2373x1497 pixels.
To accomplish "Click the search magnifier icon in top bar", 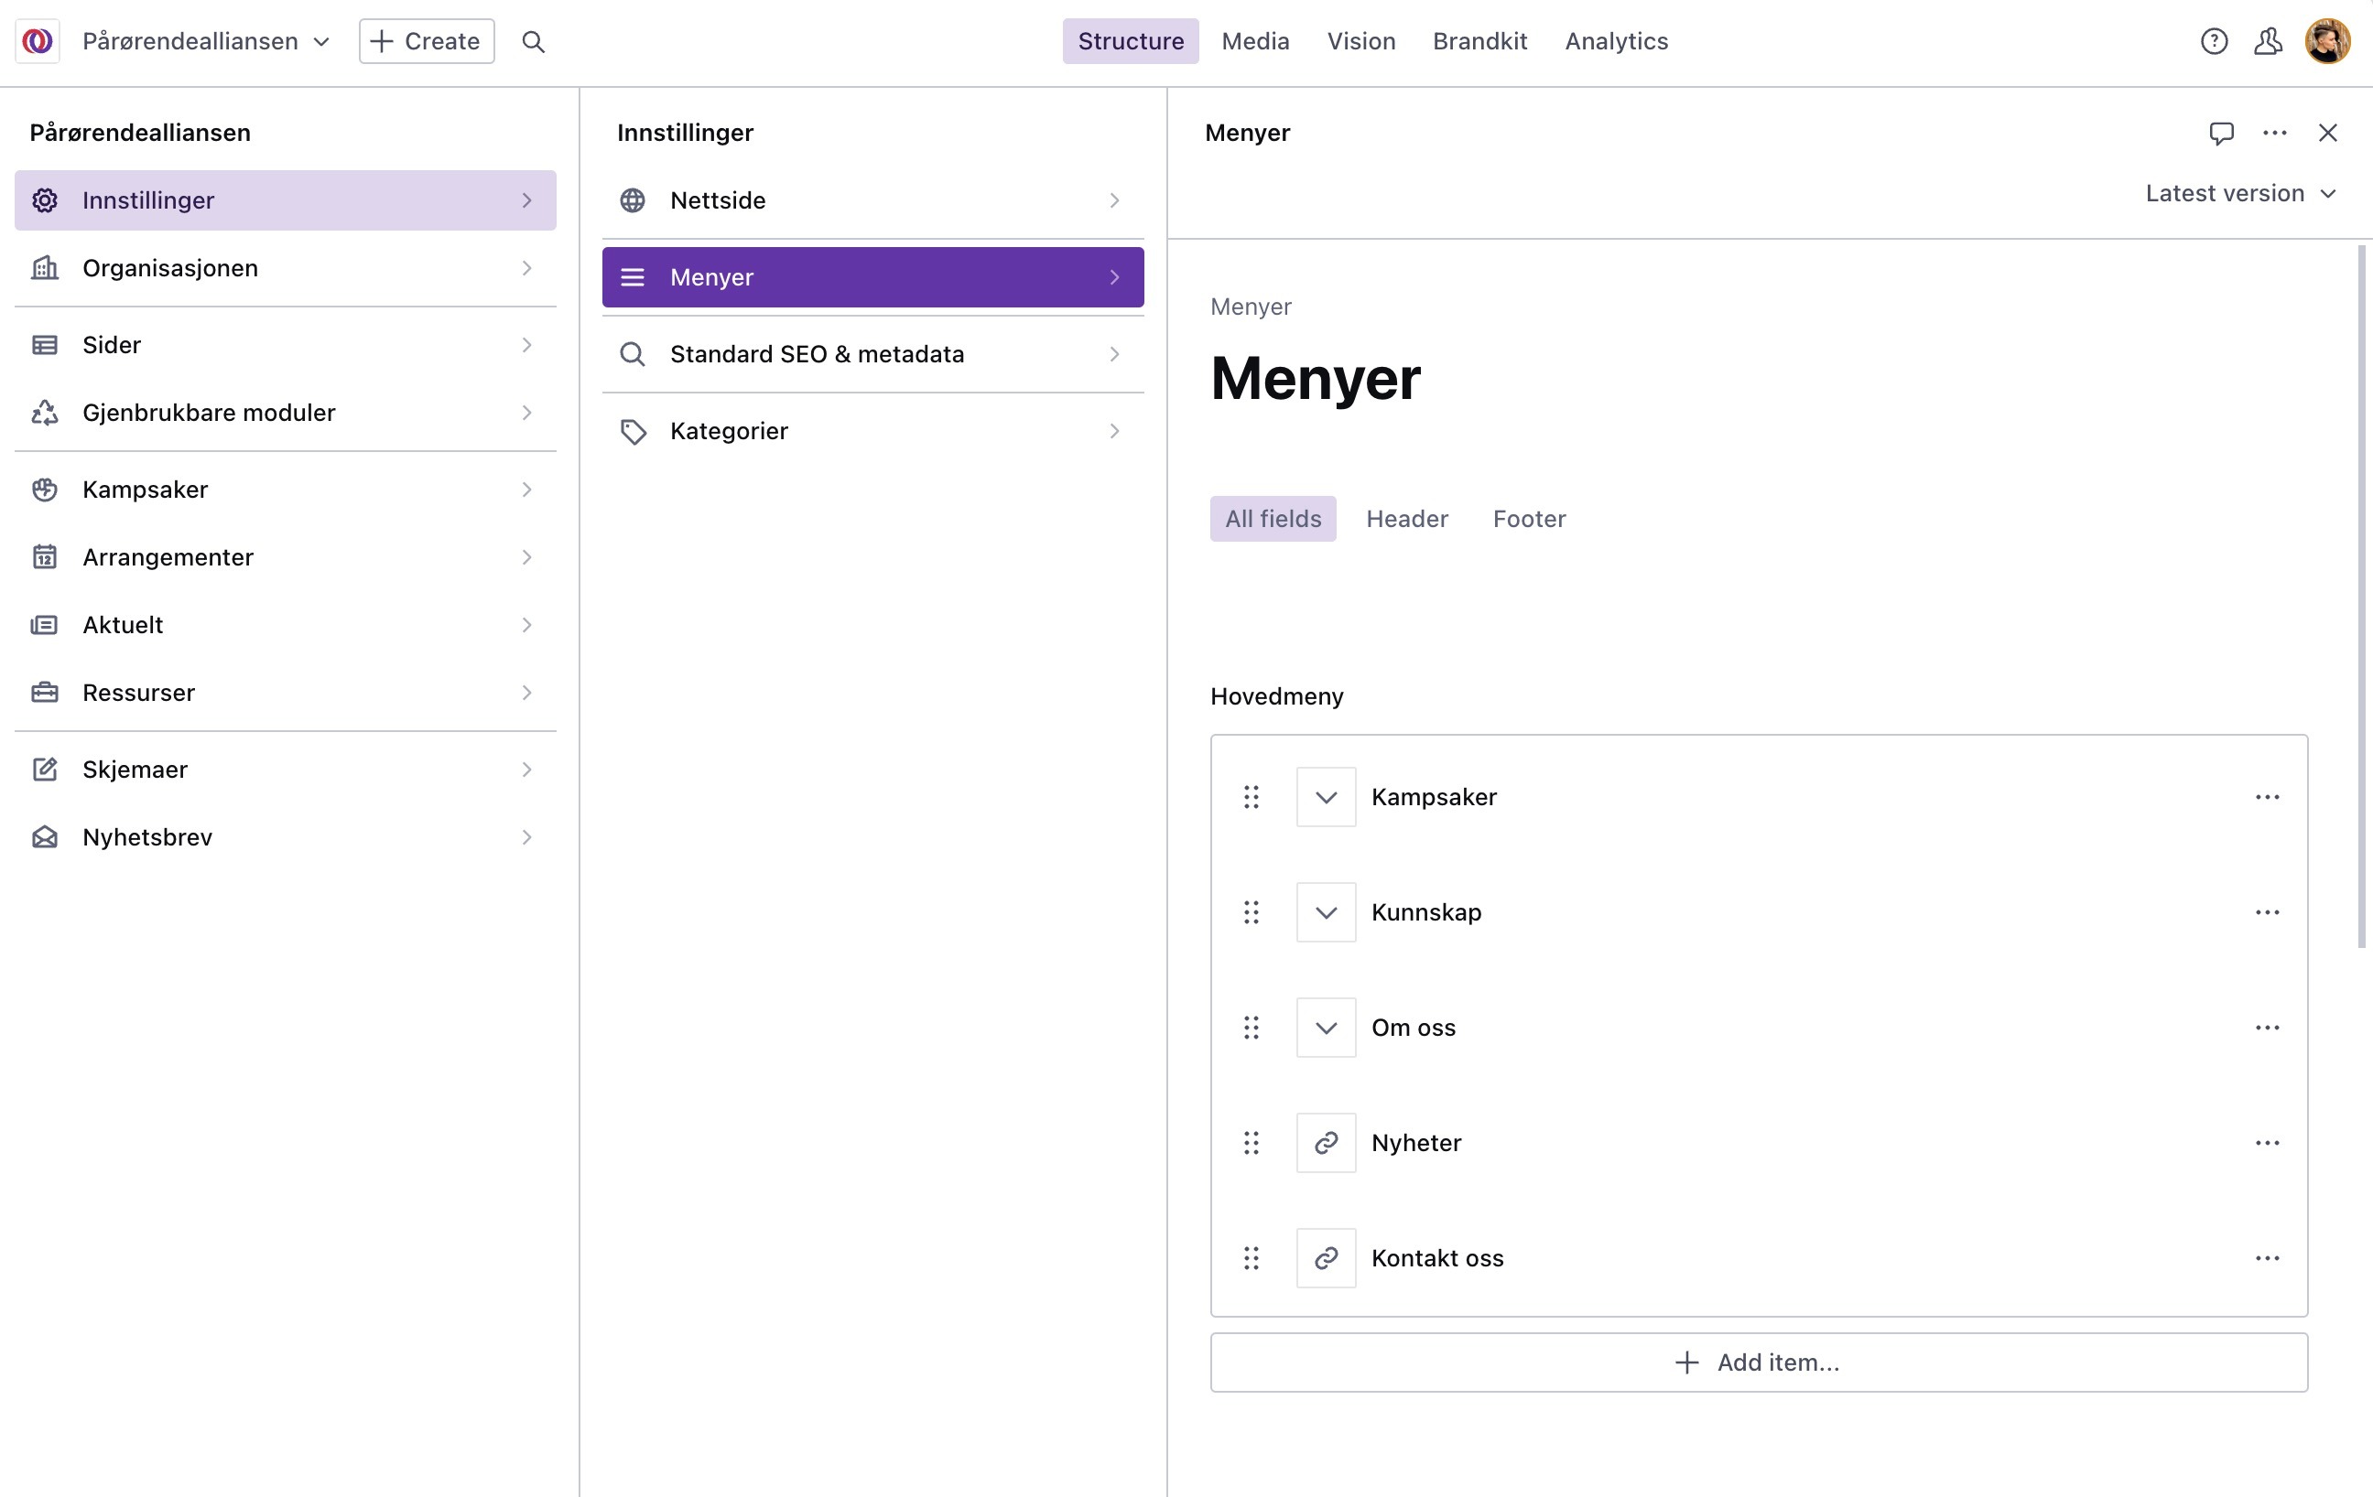I will coord(533,41).
